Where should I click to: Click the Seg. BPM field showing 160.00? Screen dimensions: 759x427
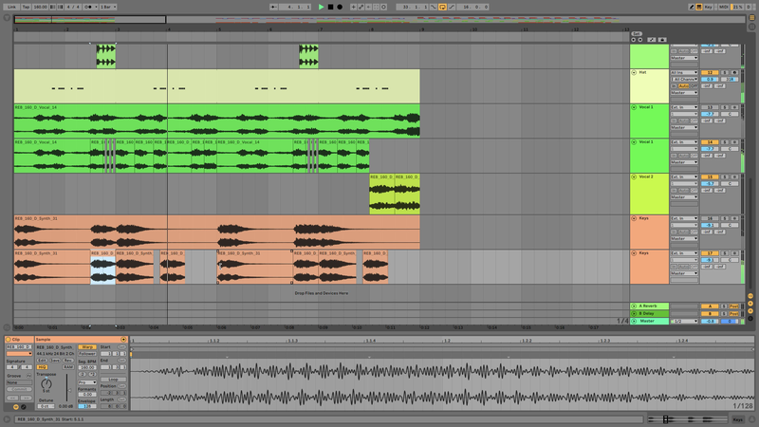[x=87, y=367]
